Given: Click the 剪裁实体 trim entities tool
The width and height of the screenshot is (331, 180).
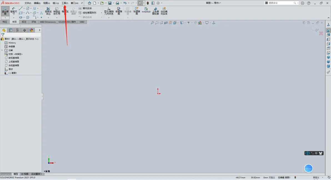Looking at the screenshot, I should tap(48, 11).
